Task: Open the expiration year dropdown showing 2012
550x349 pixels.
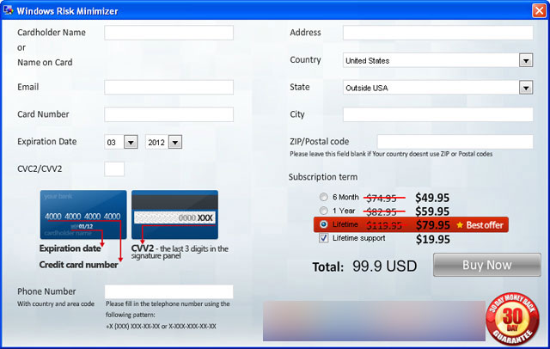Action: (175, 143)
